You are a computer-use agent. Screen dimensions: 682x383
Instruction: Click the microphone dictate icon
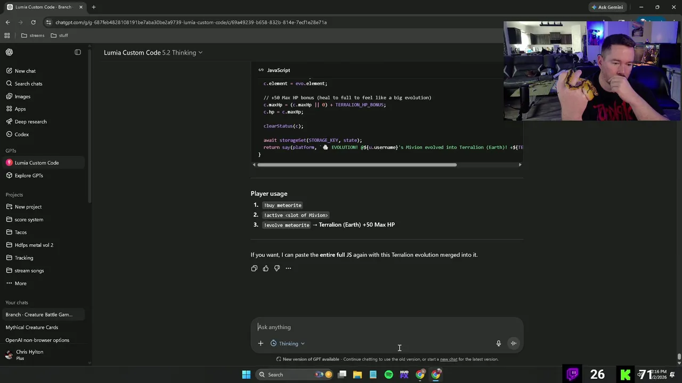(499, 344)
